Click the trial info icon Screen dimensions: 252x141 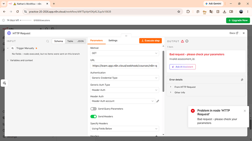point(4,20)
